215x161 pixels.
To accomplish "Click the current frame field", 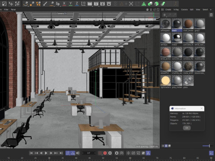I will pos(89,153).
